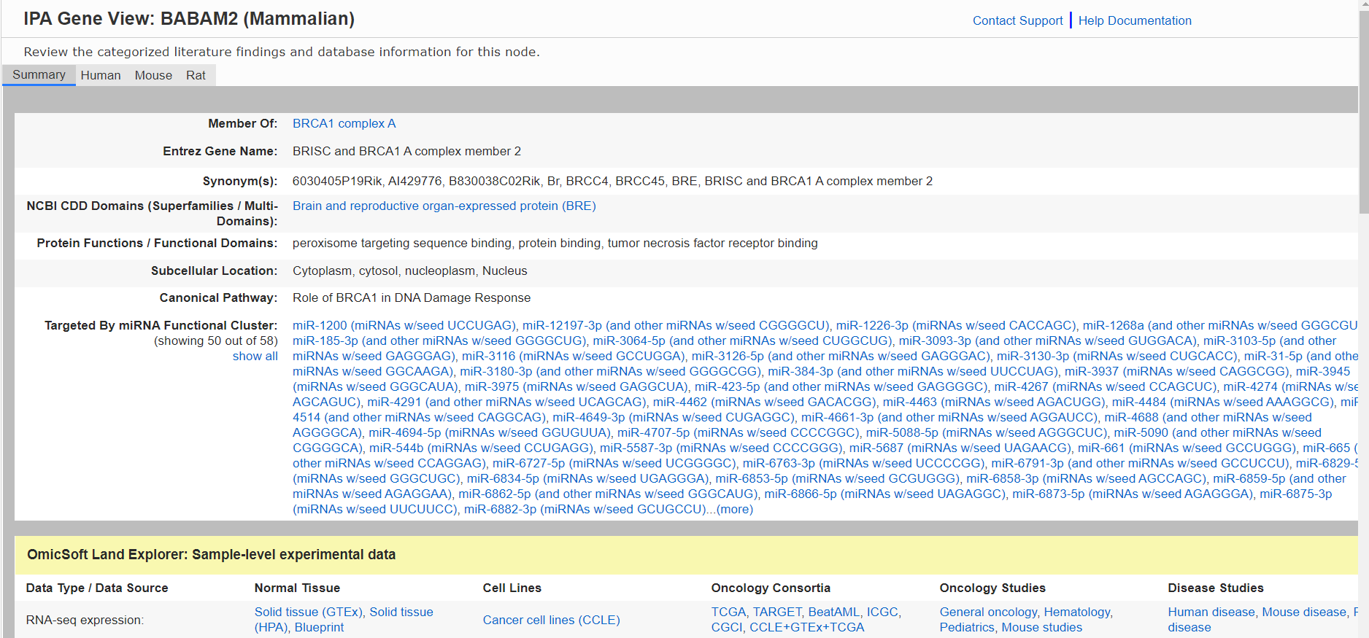Open miR-4463 (miRNAs w/seed AGACUGG) link
The height and width of the screenshot is (638, 1369).
pos(993,402)
